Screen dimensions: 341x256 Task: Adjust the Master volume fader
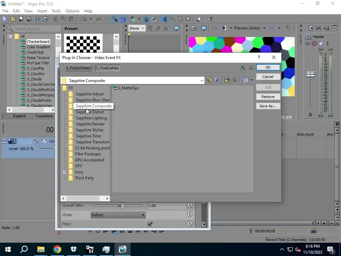pyautogui.click(x=310, y=74)
